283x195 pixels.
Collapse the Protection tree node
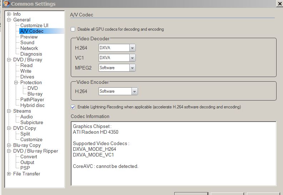pyautogui.click(x=16, y=83)
